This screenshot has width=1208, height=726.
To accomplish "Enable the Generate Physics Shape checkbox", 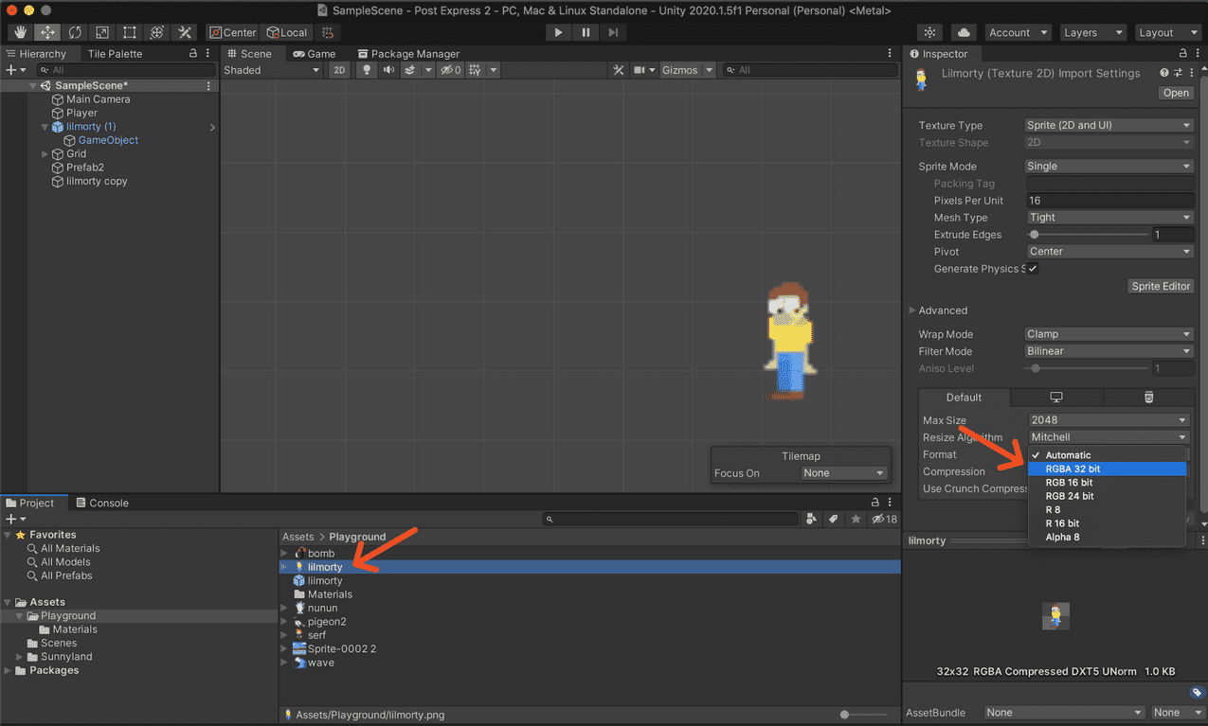I will tap(1032, 269).
